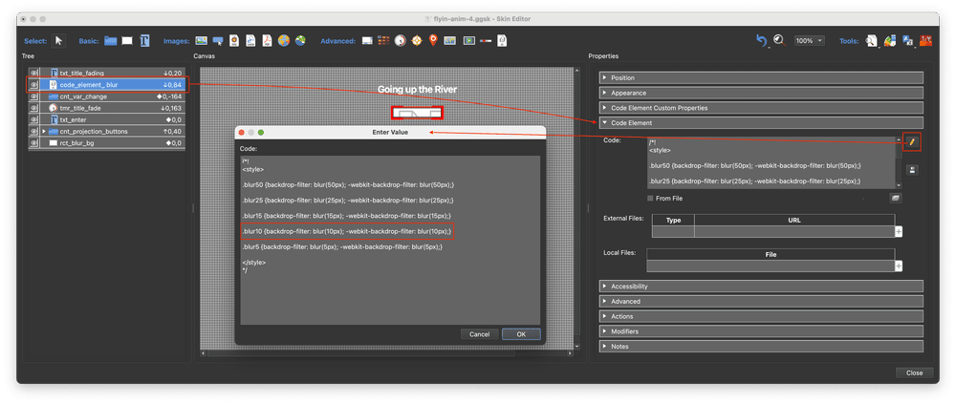
Task: Add a Code Element from Advanced toolbar
Action: (x=502, y=41)
